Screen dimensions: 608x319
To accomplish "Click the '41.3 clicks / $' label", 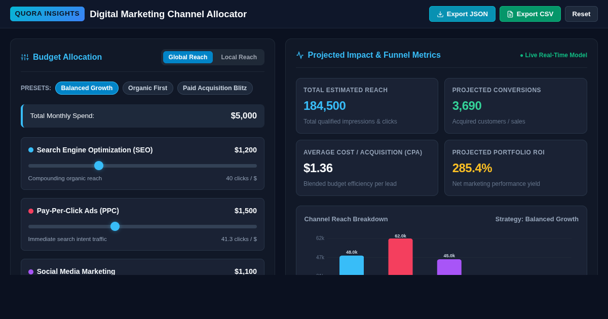I will [x=239, y=239].
